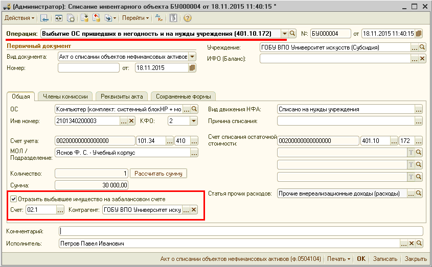Click magnifier icon beside Учреждение field
This screenshot has height=267, width=432.
(422, 47)
